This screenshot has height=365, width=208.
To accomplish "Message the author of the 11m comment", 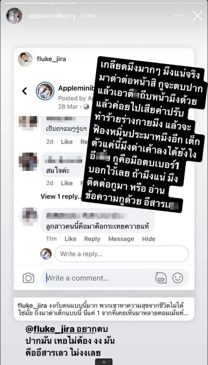I will pos(121,239).
